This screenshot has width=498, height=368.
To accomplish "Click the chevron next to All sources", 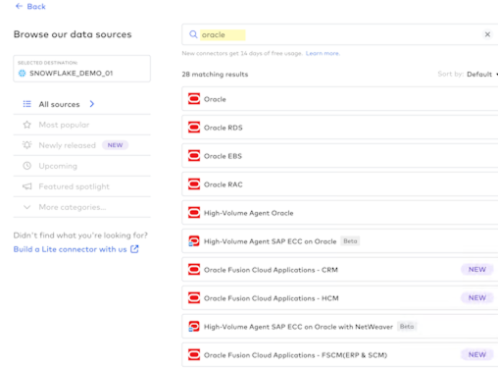I will coord(92,104).
